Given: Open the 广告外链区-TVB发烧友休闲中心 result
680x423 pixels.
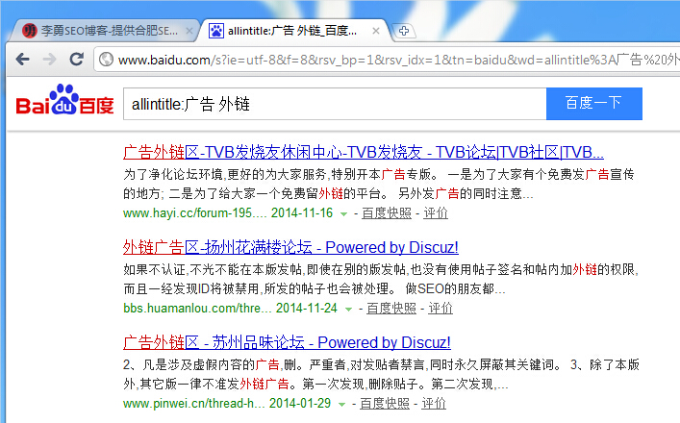Looking at the screenshot, I should (364, 152).
